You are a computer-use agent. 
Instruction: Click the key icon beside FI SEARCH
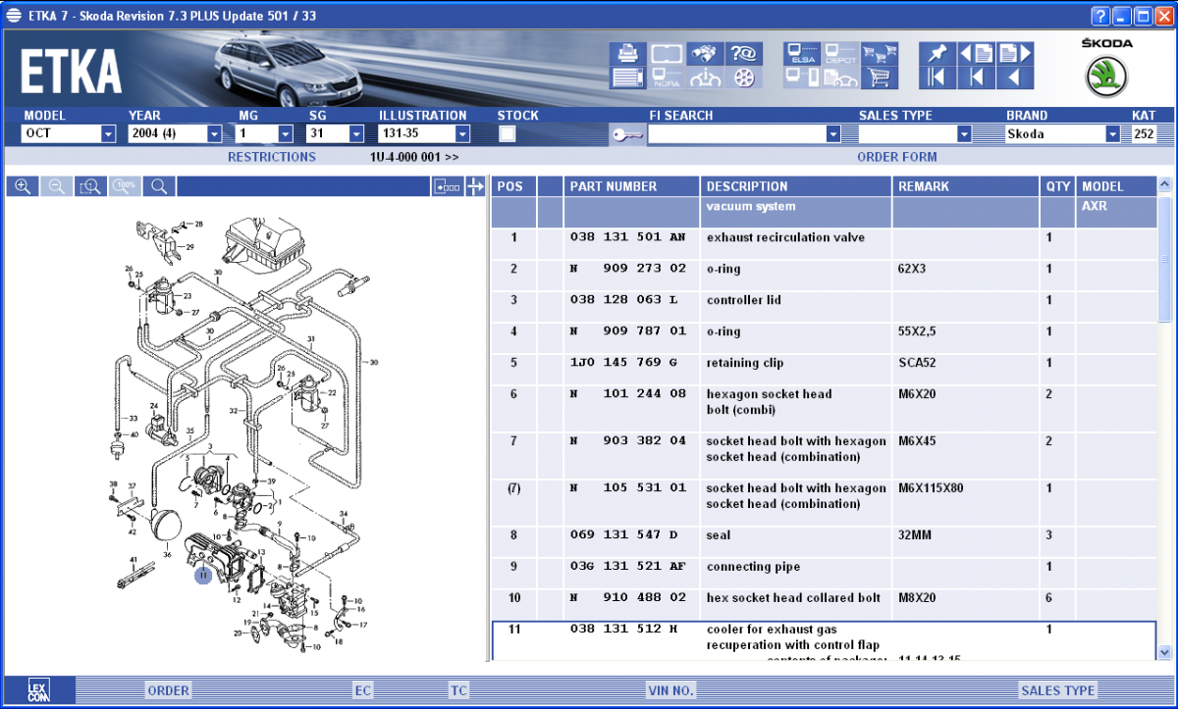click(627, 135)
